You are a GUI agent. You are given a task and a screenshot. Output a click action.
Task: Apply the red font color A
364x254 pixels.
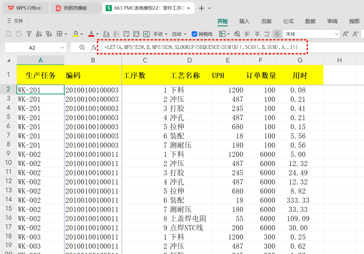91,34
